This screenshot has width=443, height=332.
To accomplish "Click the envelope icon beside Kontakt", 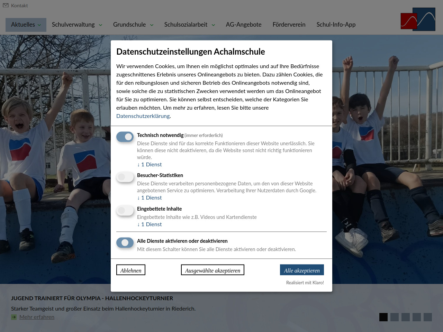I will (x=6, y=6).
